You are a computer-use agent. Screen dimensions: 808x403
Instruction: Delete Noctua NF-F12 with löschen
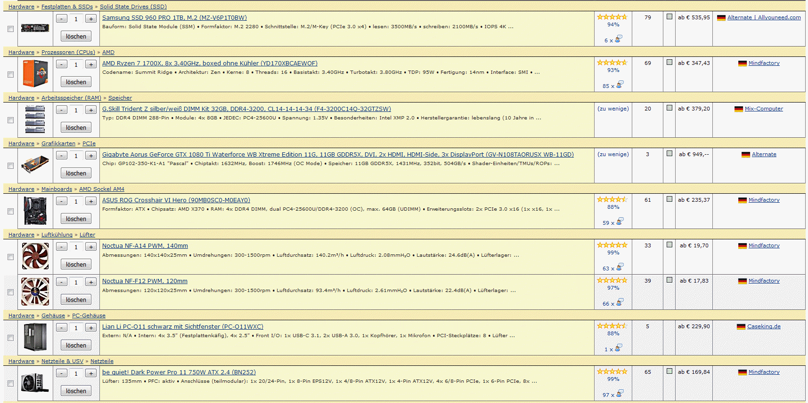76,300
